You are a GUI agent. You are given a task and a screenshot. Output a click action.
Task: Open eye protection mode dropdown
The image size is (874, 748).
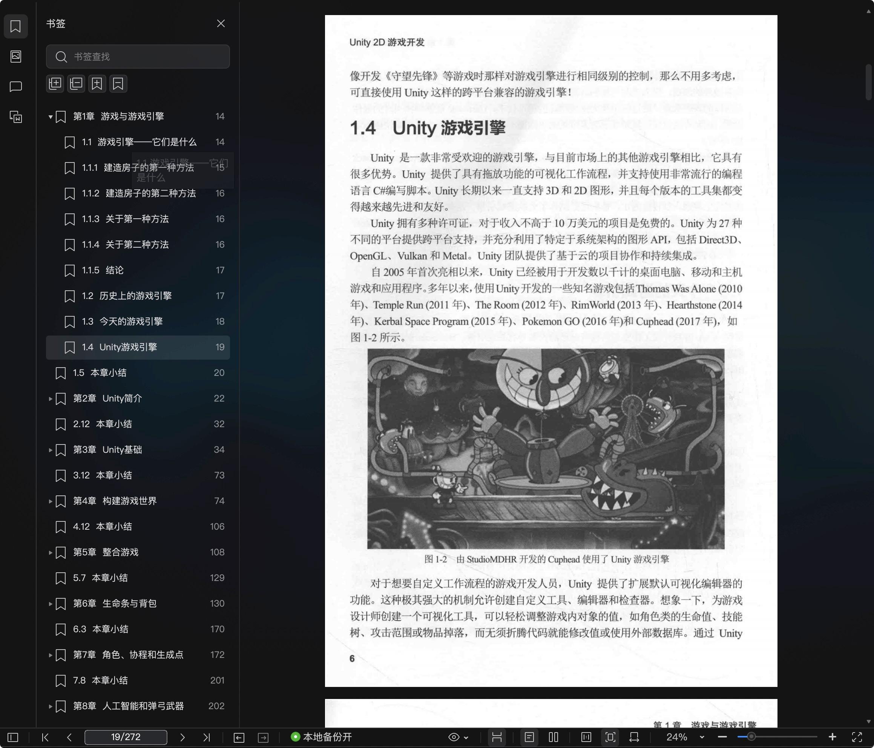[458, 737]
